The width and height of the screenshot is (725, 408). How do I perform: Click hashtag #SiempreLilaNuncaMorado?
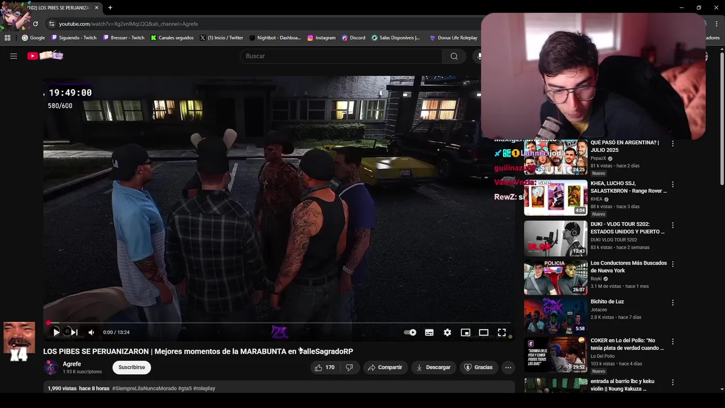(144, 388)
